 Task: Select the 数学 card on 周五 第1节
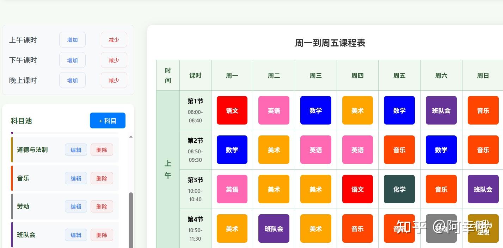pos(399,110)
